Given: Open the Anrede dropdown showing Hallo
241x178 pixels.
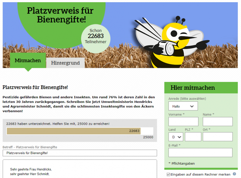Looking at the screenshot, I should tap(183, 106).
